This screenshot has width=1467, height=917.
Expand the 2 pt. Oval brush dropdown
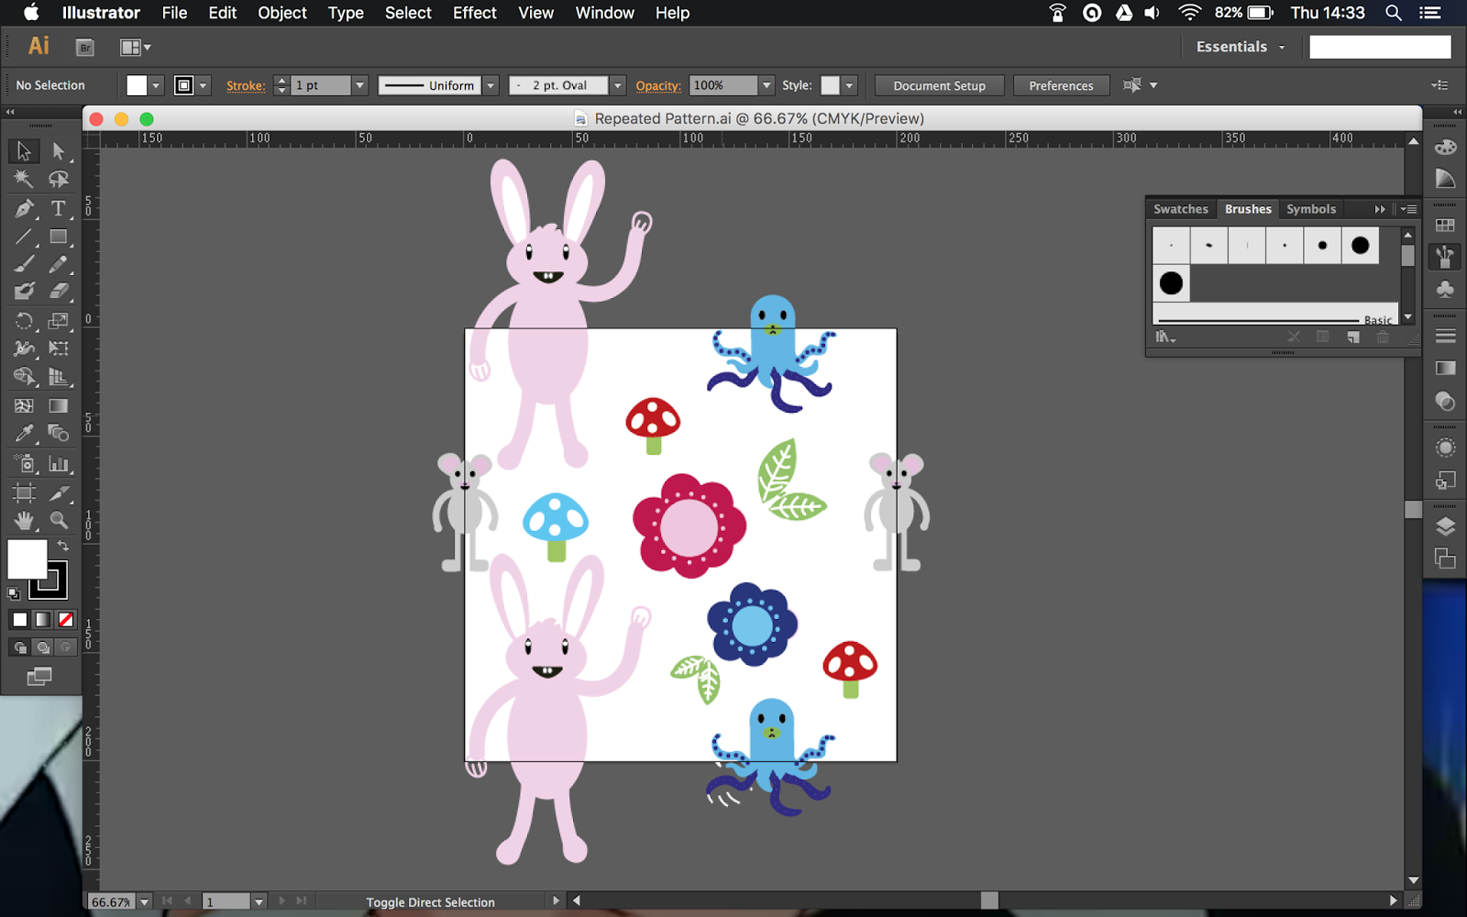tap(618, 85)
